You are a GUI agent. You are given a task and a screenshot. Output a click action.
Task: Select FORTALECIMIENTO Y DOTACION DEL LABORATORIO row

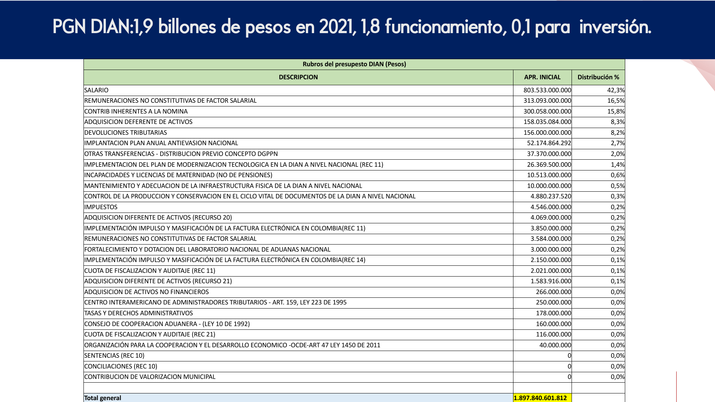point(207,249)
